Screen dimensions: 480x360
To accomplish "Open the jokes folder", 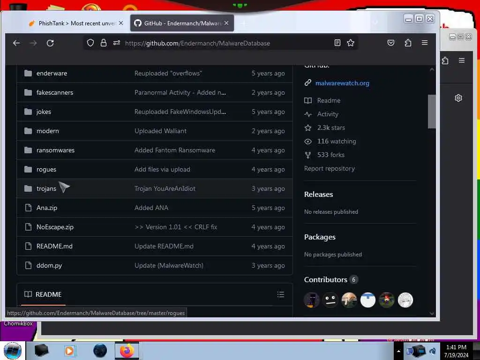I will coord(44,112).
